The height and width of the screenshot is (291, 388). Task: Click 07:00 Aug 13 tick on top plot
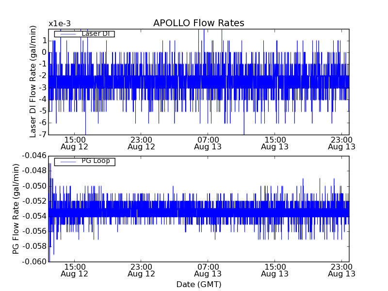pos(208,143)
